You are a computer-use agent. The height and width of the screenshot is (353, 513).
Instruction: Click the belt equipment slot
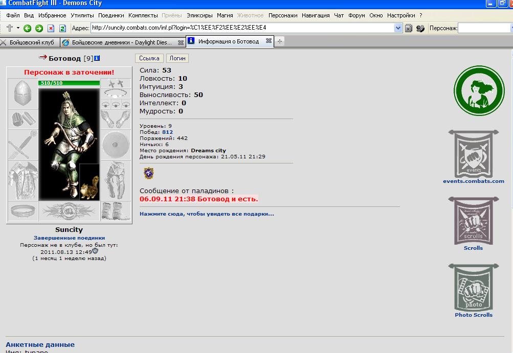(23, 211)
